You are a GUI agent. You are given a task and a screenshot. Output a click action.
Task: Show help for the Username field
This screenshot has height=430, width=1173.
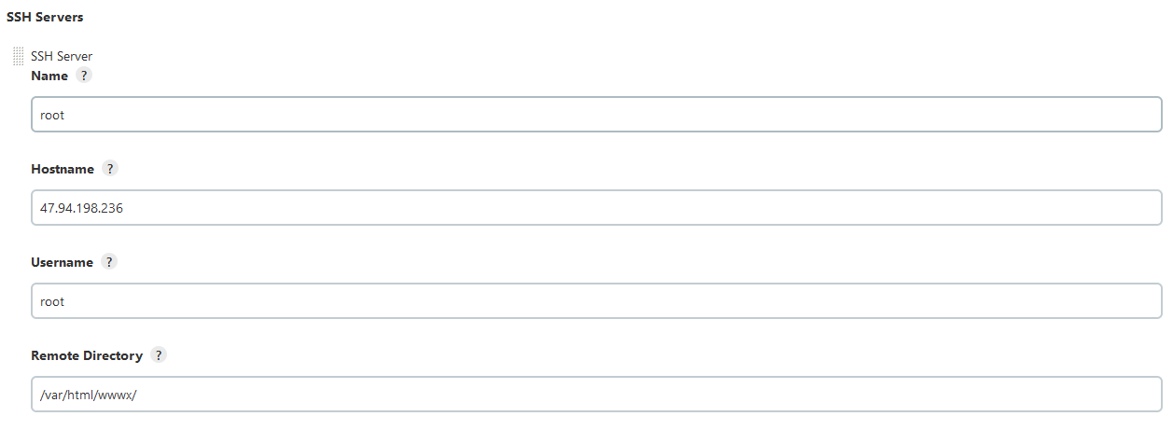[109, 262]
